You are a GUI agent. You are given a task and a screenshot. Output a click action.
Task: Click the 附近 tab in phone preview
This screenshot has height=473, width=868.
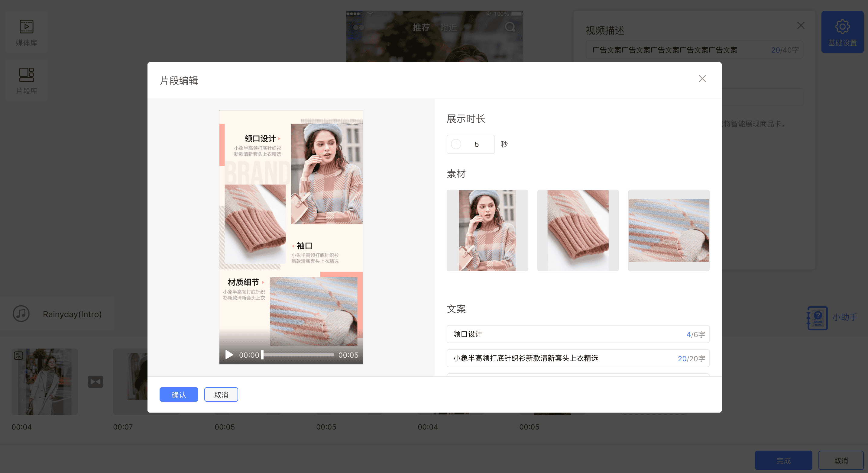449,27
